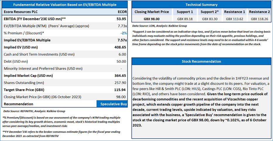Viewport: 273px width, 141px height.
Task: Select the shares outstanding value '257.90'
Action: [121, 83]
